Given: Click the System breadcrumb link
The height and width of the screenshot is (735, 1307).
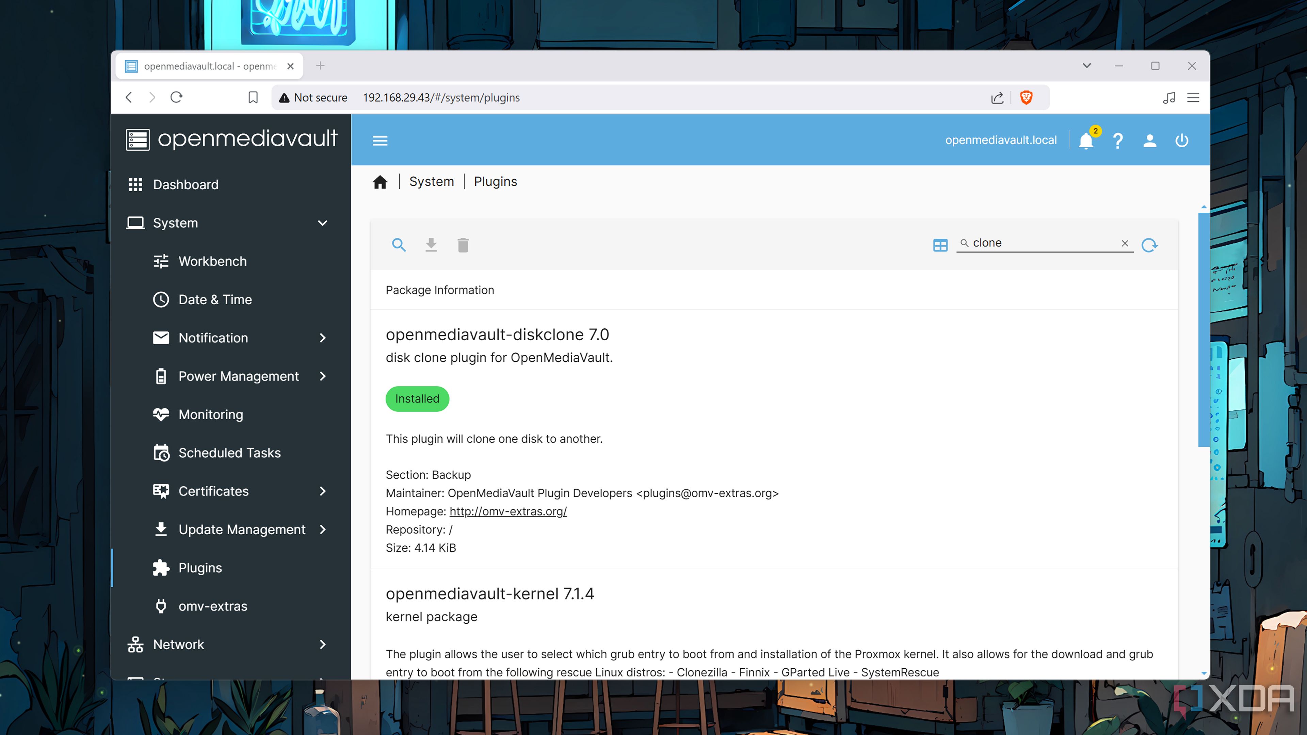Looking at the screenshot, I should tap(431, 182).
